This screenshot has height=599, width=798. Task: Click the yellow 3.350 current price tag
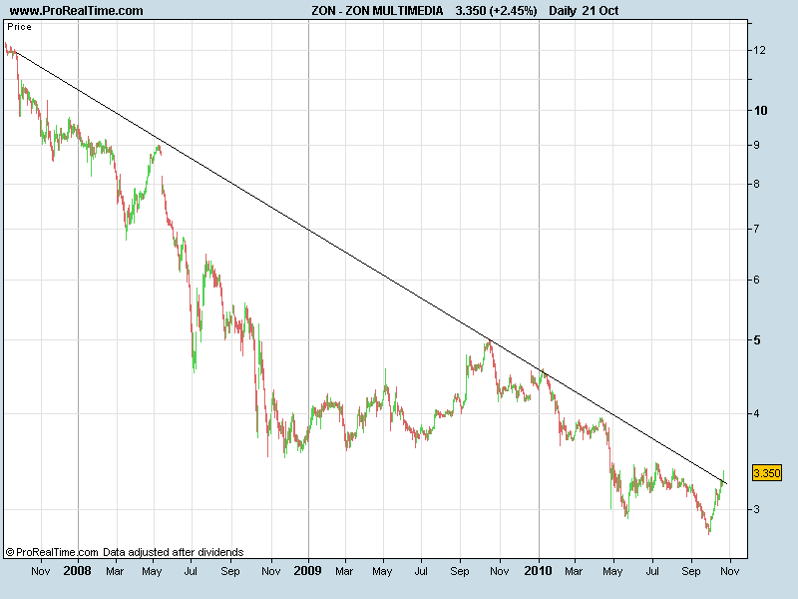pyautogui.click(x=766, y=473)
